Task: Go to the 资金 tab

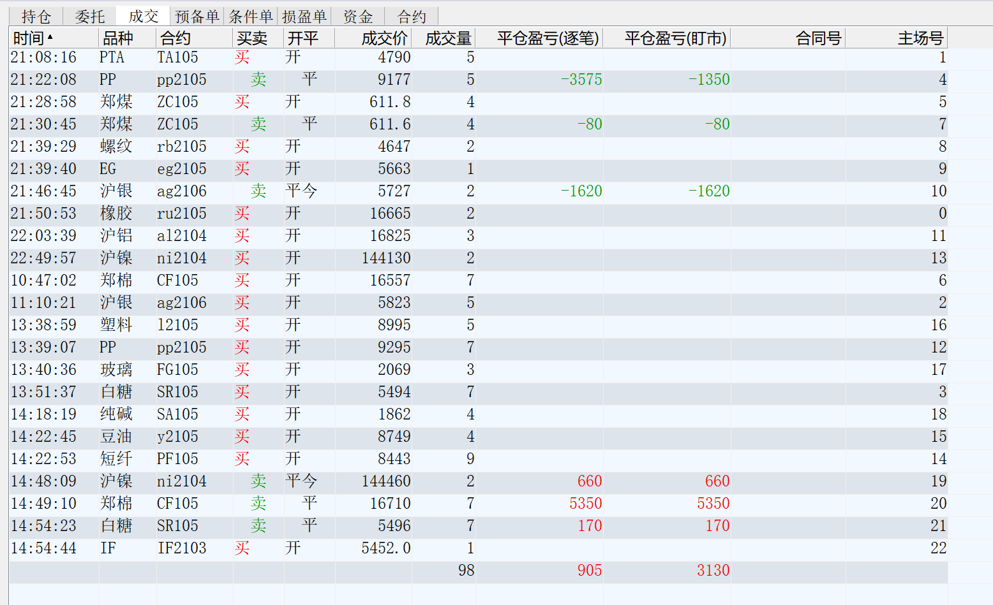Action: pyautogui.click(x=358, y=17)
